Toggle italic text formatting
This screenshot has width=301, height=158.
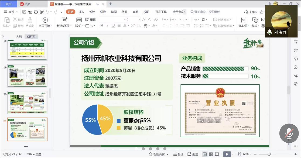(x=107, y=26)
